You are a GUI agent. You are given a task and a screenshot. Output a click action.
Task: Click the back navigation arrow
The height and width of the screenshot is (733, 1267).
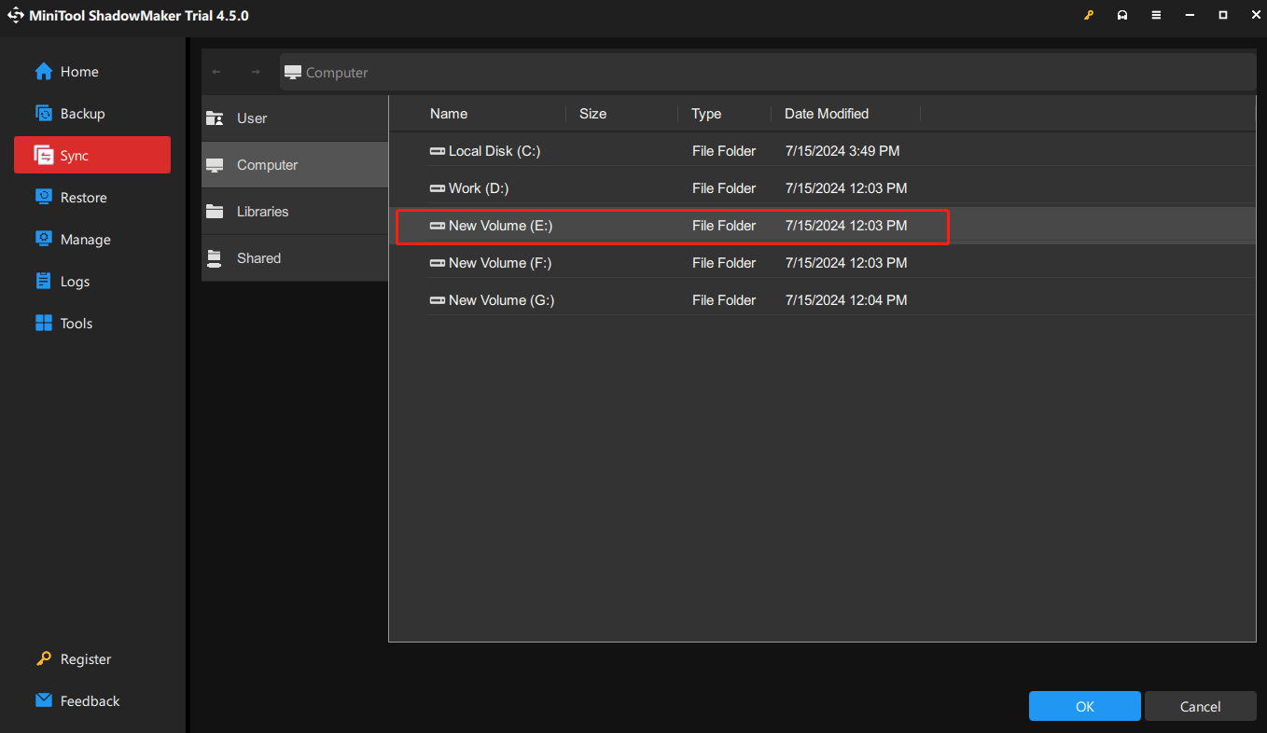click(216, 72)
